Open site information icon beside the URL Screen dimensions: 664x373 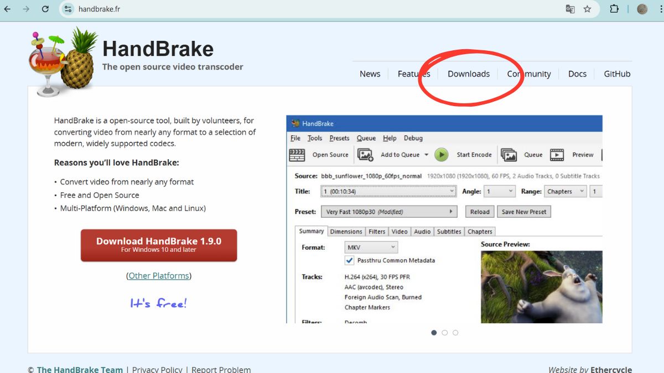68,9
